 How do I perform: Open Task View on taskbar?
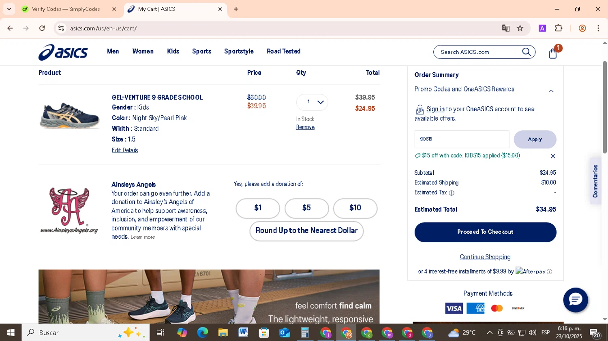[x=161, y=333]
